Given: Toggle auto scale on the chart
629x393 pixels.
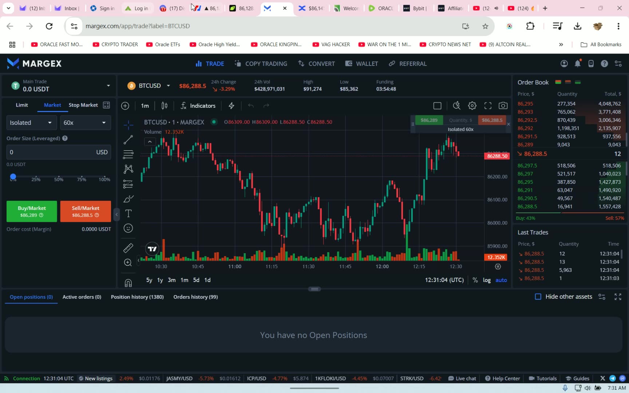Looking at the screenshot, I should coord(501,280).
